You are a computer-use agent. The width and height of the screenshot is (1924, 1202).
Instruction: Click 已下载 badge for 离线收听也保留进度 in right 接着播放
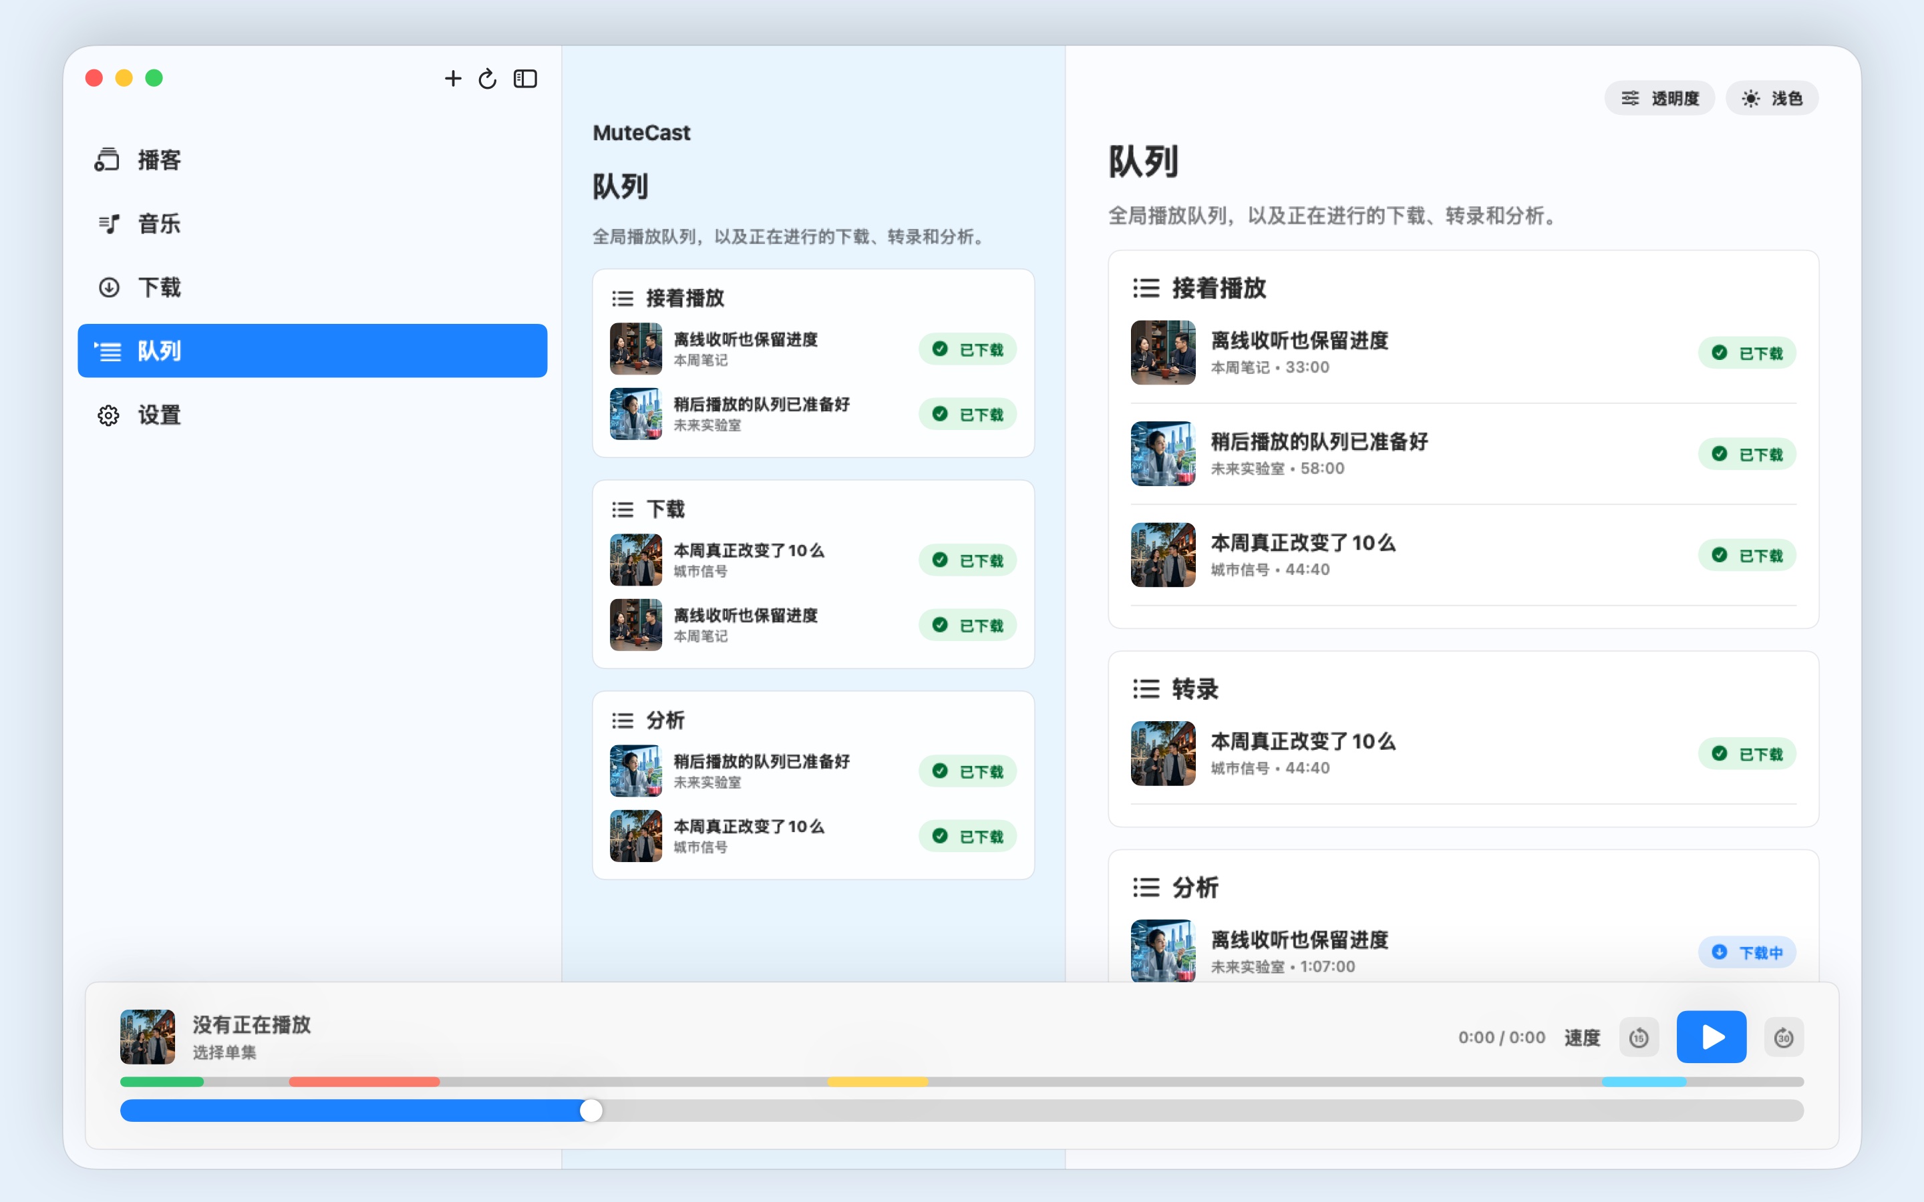tap(1747, 353)
